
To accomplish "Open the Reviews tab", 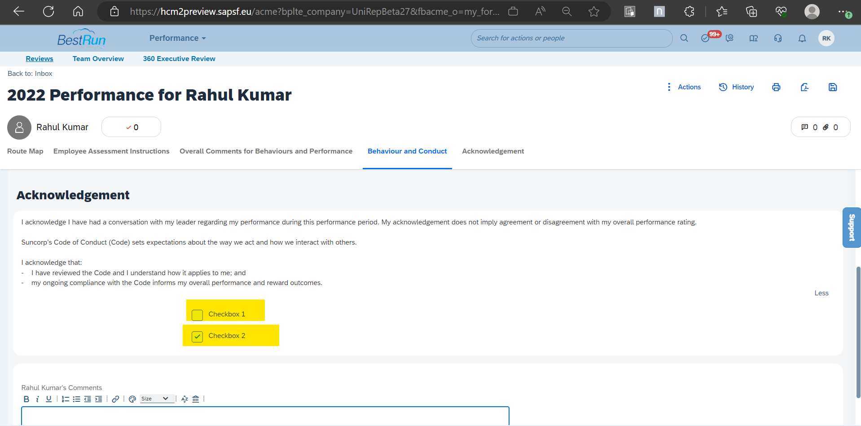I will [x=40, y=59].
